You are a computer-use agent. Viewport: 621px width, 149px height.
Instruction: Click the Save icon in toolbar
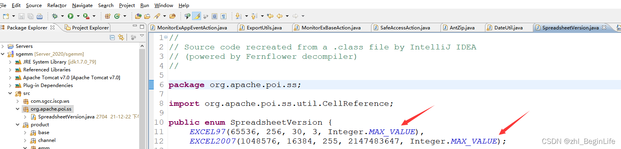pyautogui.click(x=21, y=16)
